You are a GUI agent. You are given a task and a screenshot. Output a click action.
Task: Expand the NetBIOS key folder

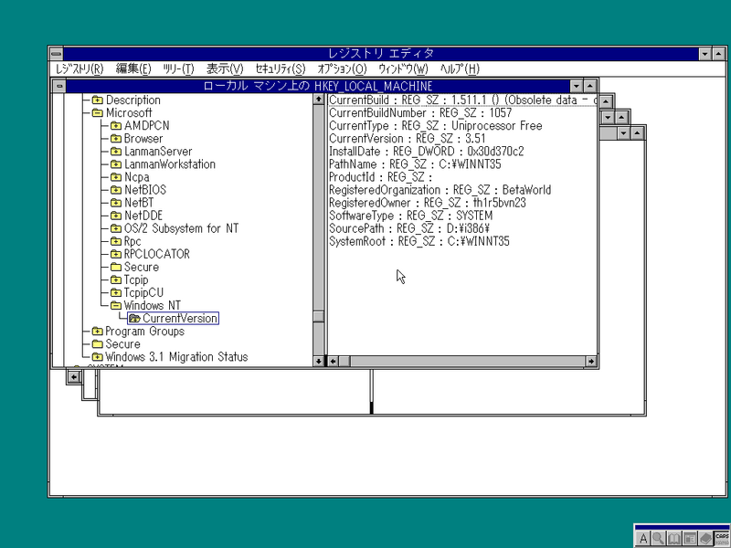click(116, 190)
